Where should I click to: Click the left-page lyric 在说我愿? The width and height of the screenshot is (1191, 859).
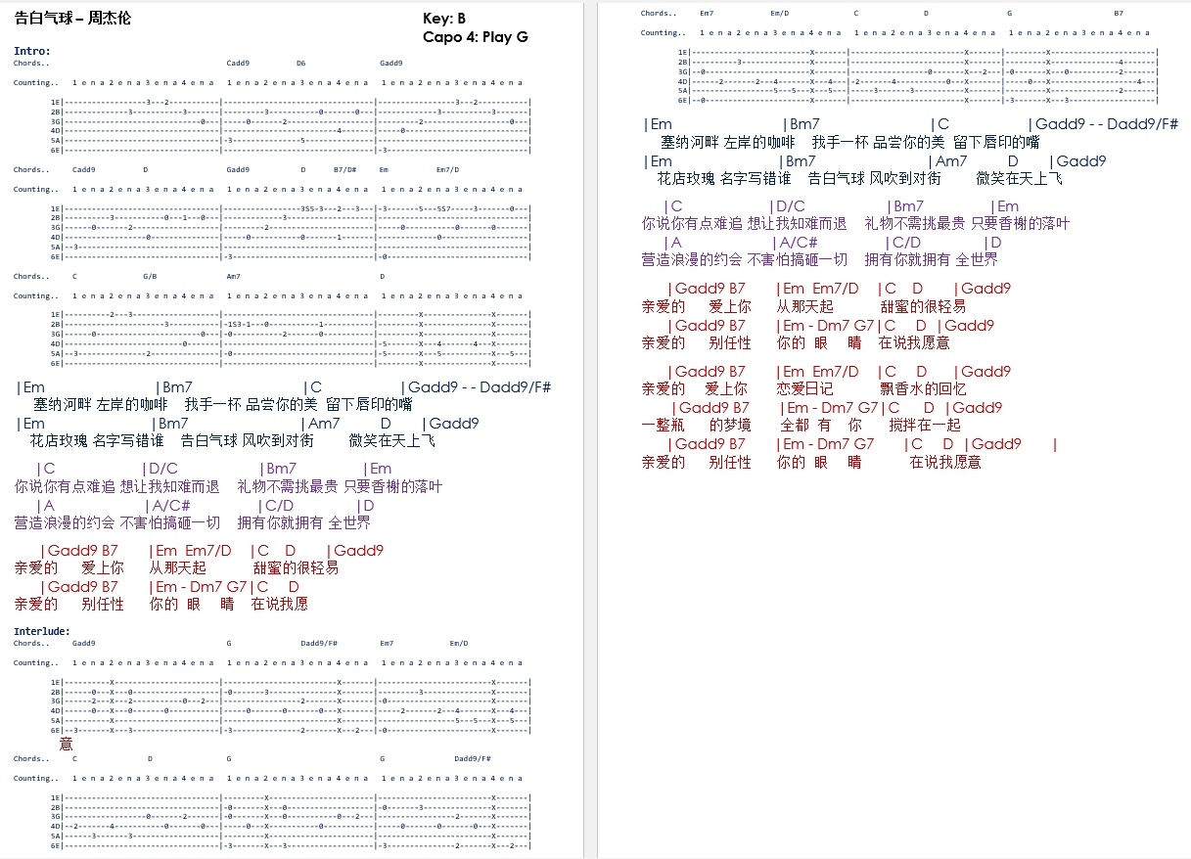pyautogui.click(x=280, y=605)
